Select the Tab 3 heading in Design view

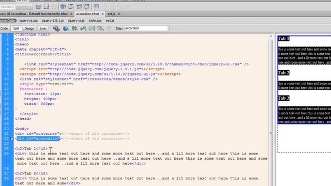tap(283, 98)
